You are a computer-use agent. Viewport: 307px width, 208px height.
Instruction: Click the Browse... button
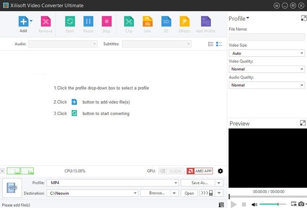(155, 193)
